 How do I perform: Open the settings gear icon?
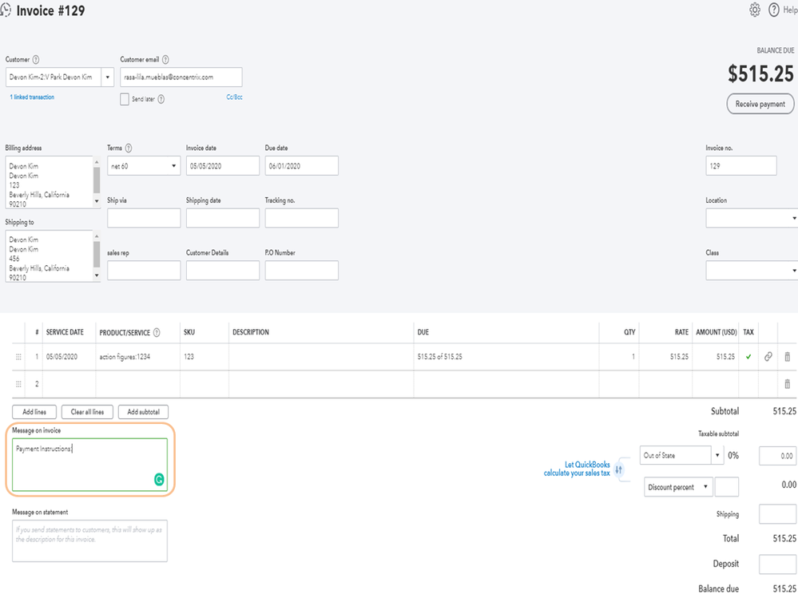pos(755,10)
